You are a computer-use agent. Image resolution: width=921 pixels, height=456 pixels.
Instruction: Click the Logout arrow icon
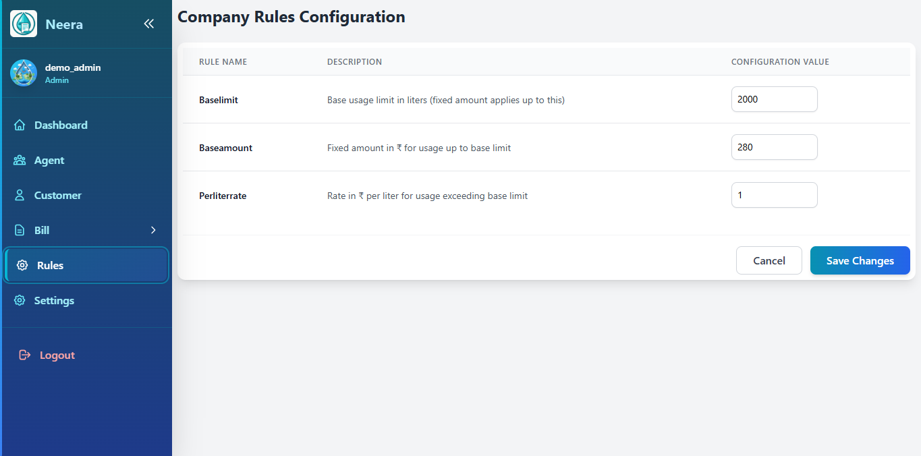25,355
